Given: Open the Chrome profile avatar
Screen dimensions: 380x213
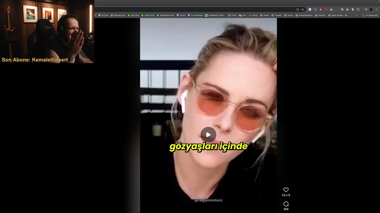Looking at the screenshot, I should 371,9.
